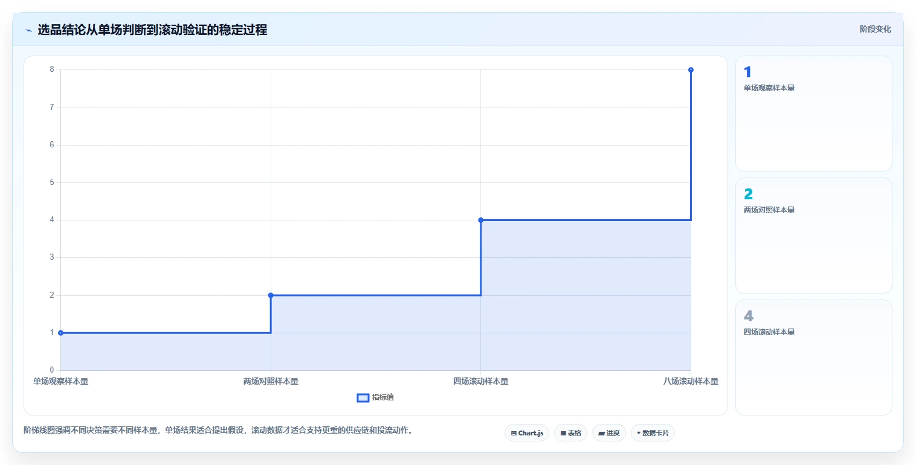Select the 数据卡片 tag chip

(653, 433)
